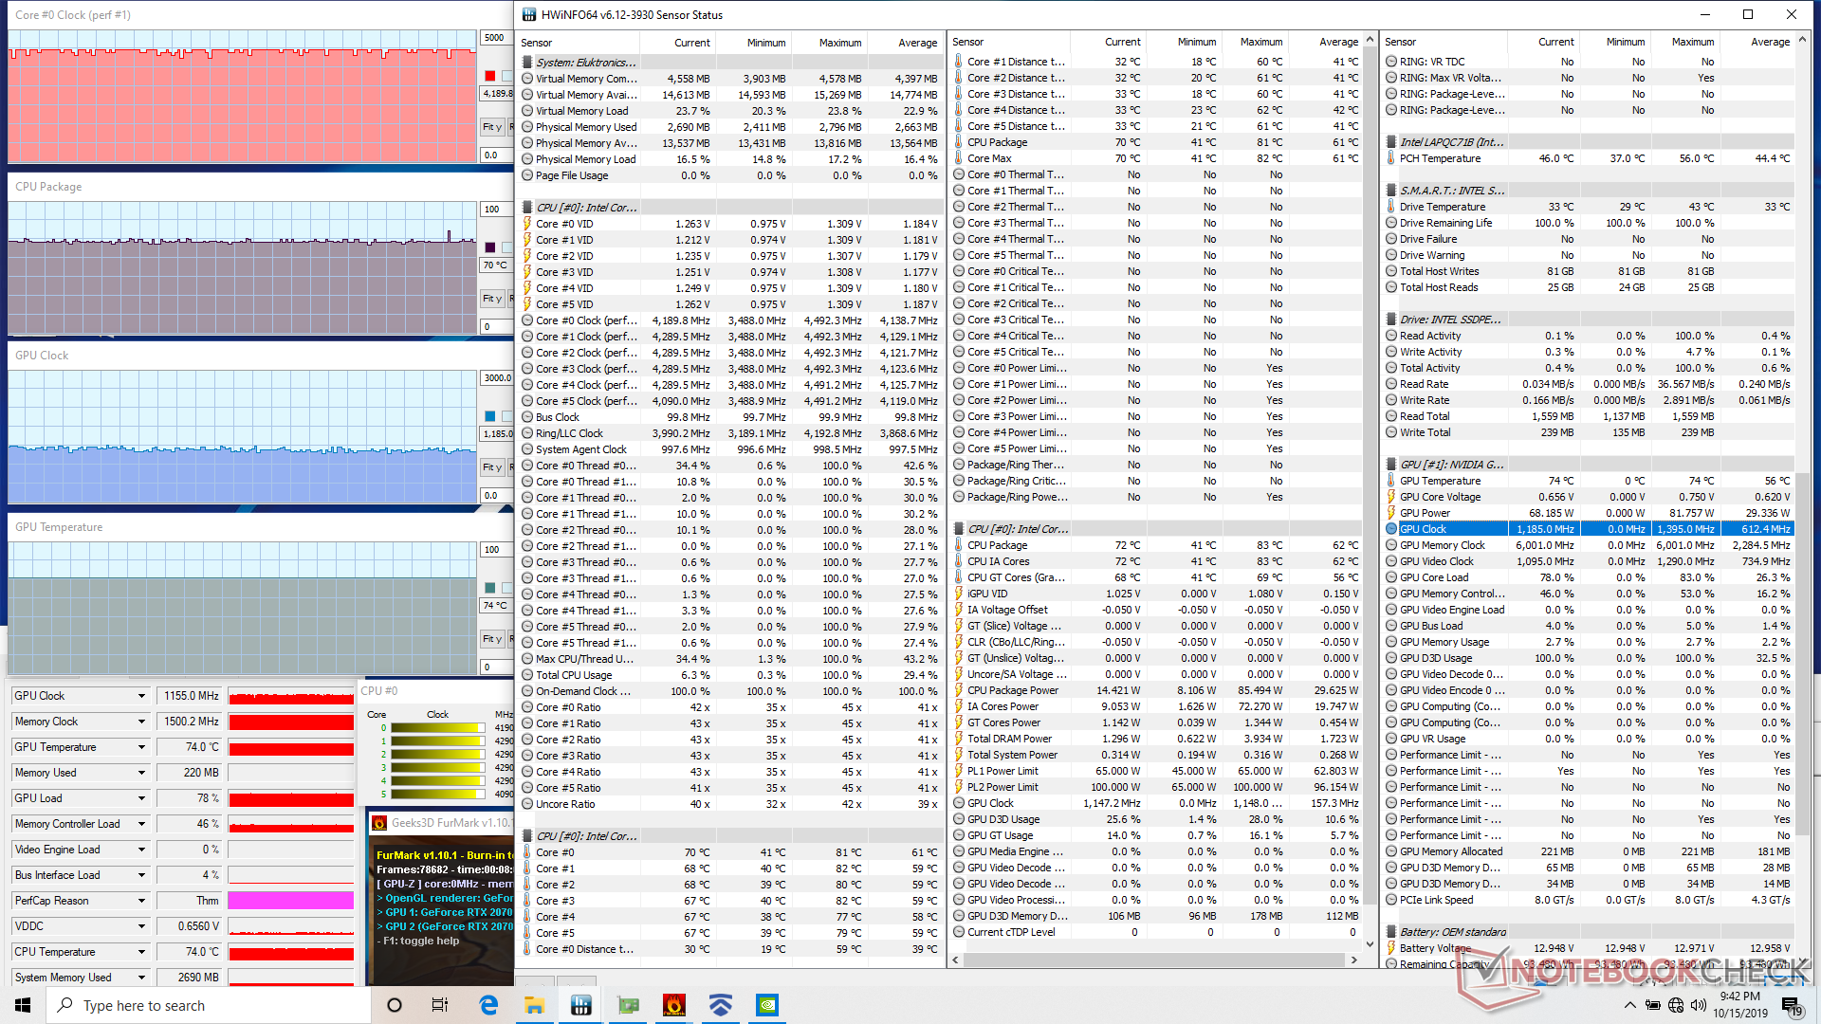
Task: Click Fit y in the GPU Clock graph
Action: pyautogui.click(x=491, y=467)
